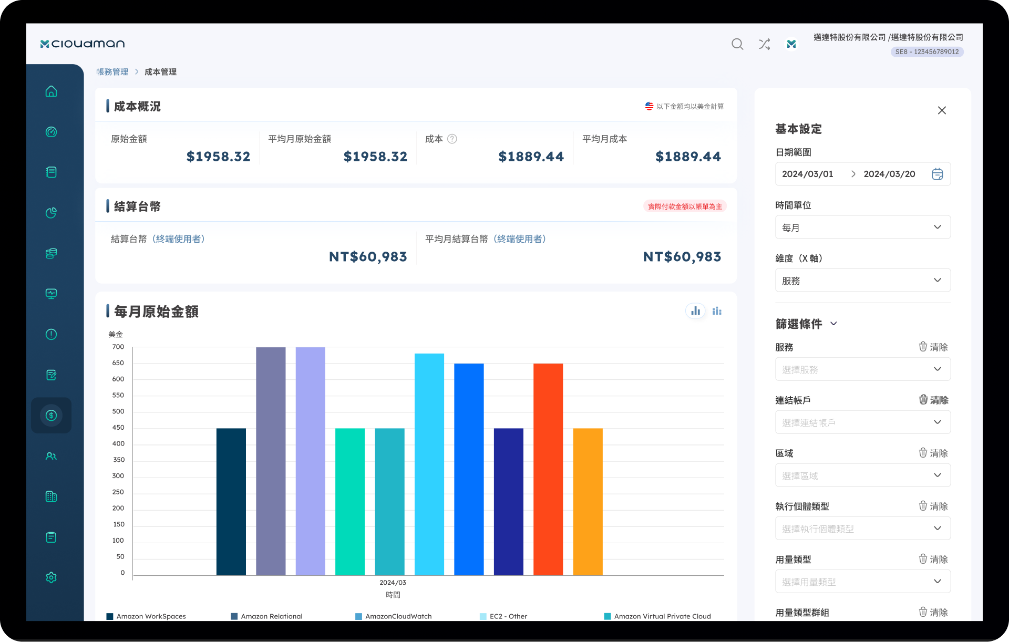1009x642 pixels.
Task: Open the calendar icon in date range
Action: [x=938, y=174]
